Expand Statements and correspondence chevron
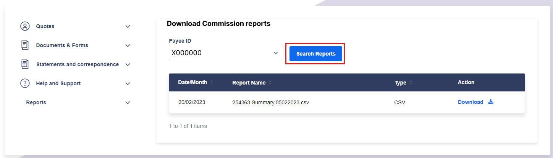The image size is (553, 158). click(128, 65)
